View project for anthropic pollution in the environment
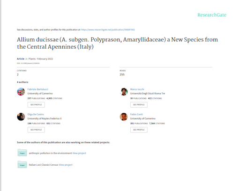238x191 pixels. coord(79,153)
